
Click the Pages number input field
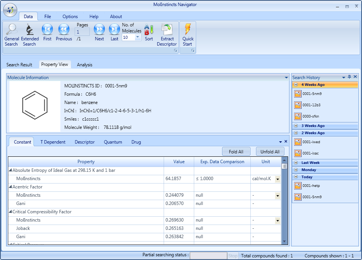pos(82,32)
